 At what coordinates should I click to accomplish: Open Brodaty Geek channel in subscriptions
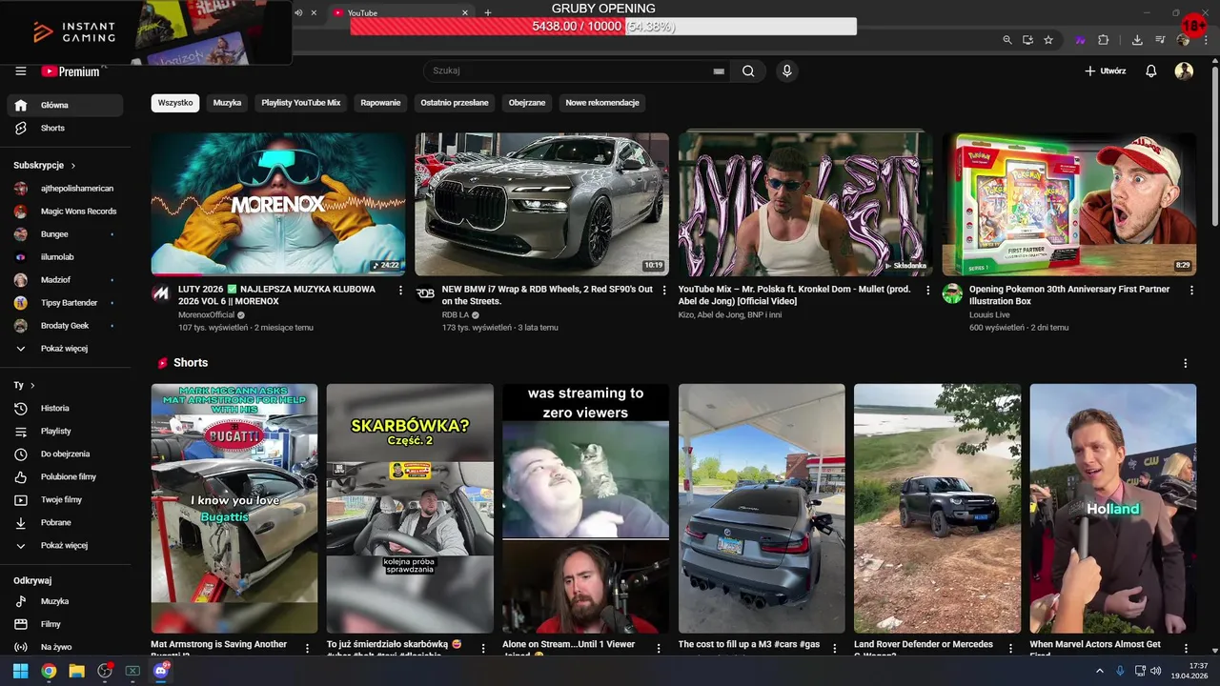pos(65,326)
